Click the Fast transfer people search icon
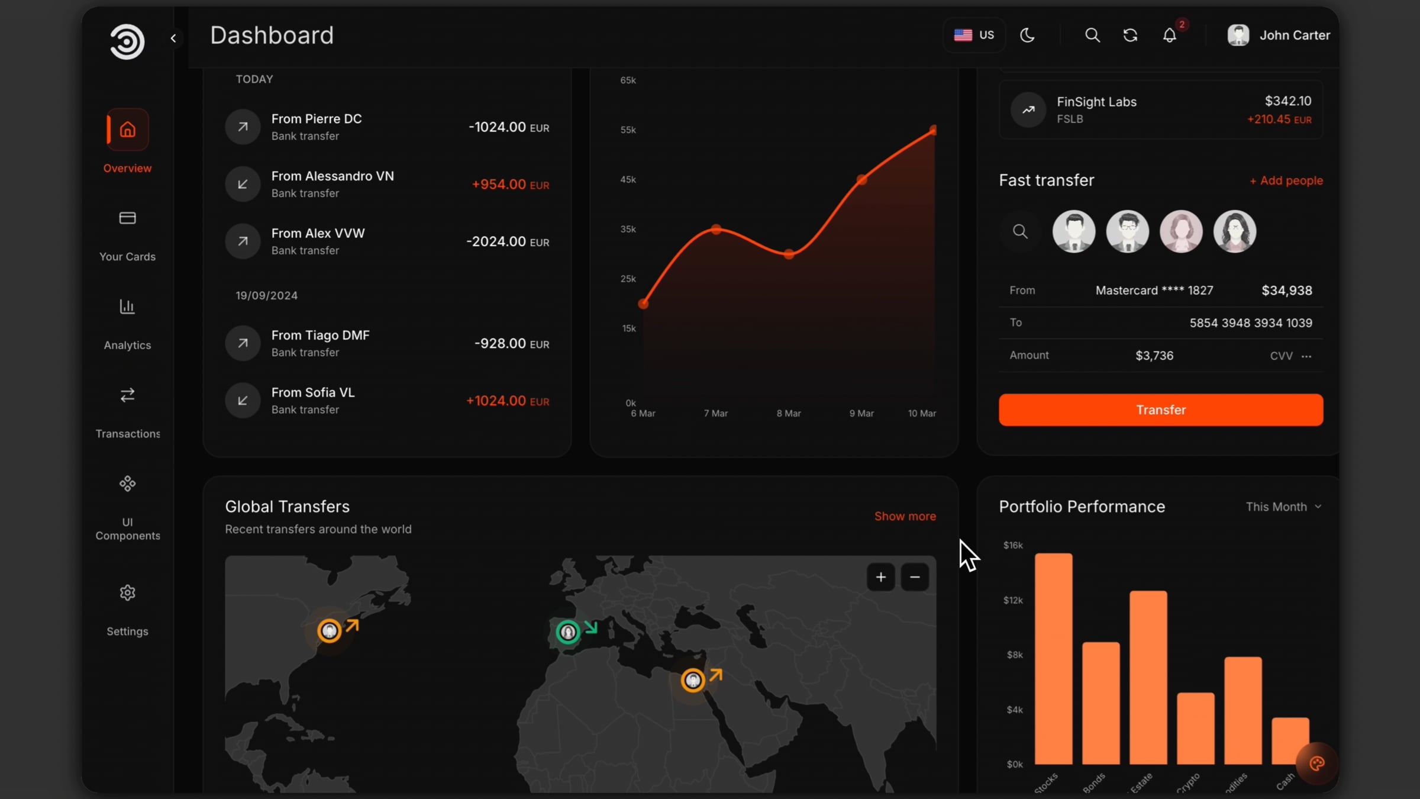 coord(1020,231)
